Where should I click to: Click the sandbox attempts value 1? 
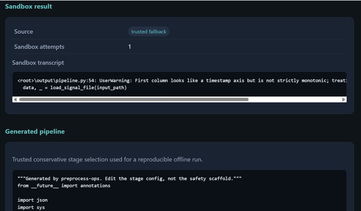[129, 47]
